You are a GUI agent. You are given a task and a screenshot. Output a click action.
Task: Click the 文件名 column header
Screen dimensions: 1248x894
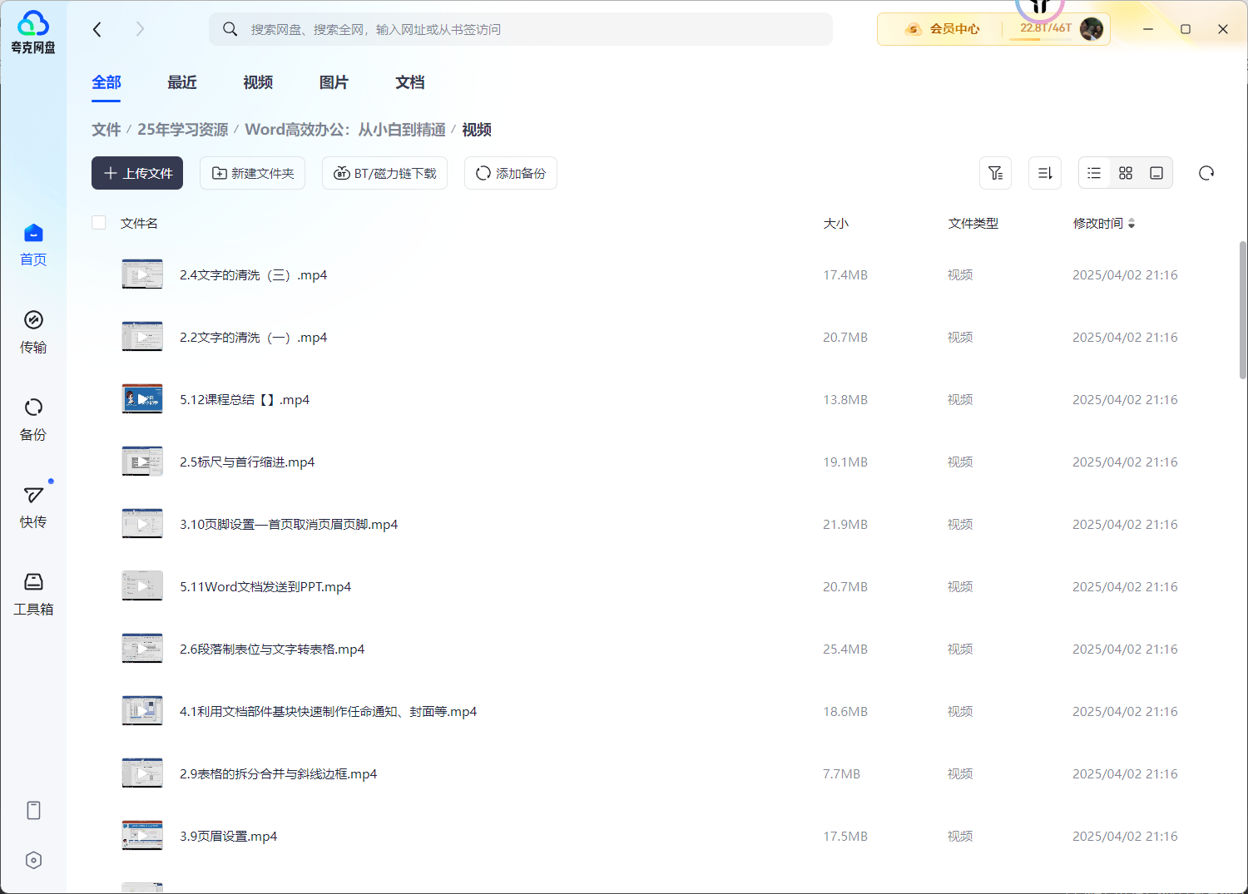(x=139, y=223)
